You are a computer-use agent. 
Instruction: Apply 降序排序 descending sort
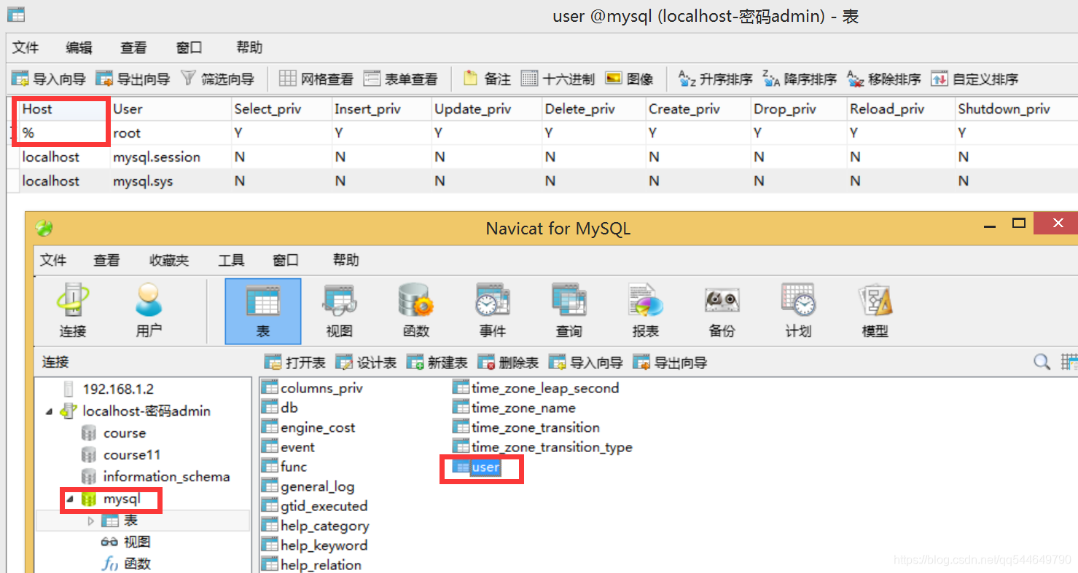pyautogui.click(x=800, y=79)
